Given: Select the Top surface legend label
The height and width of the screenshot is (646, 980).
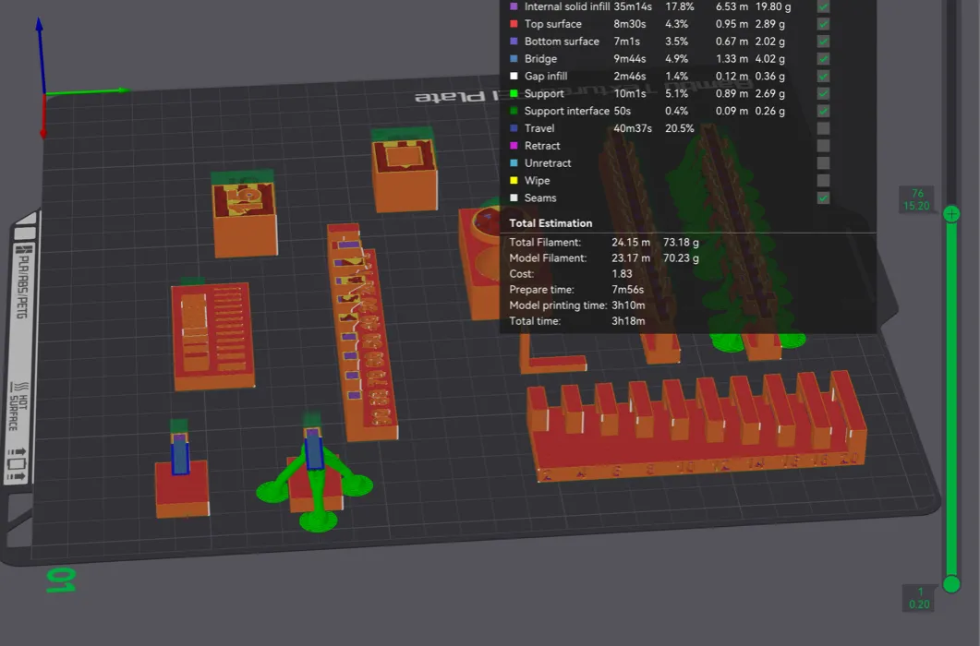Looking at the screenshot, I should [x=553, y=24].
